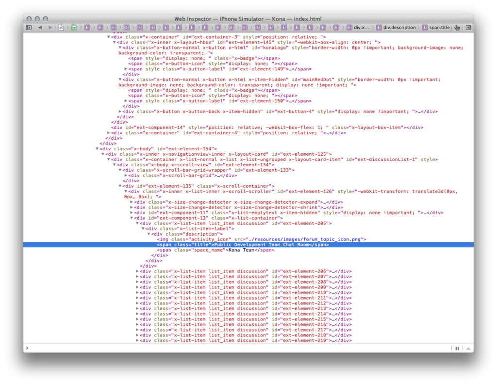497x385 pixels.
Task: Expand the ext-button-4 back button div
Action: (x=120, y=112)
